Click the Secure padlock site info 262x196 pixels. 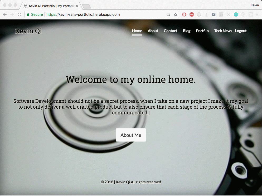[35, 15]
